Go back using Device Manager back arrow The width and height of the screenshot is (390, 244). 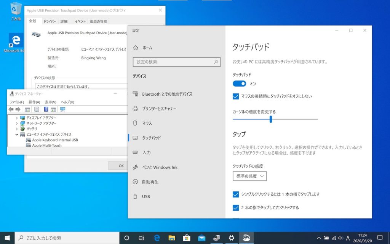coord(10,110)
